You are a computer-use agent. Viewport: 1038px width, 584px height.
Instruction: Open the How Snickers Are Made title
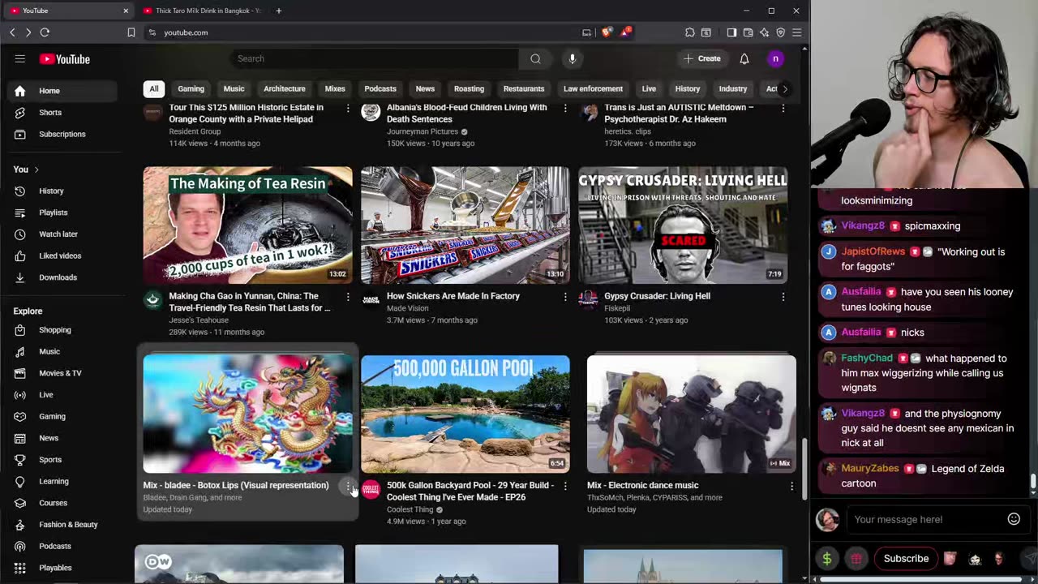coord(453,296)
